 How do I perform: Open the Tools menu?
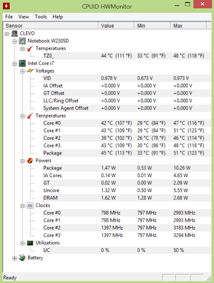coord(41,17)
